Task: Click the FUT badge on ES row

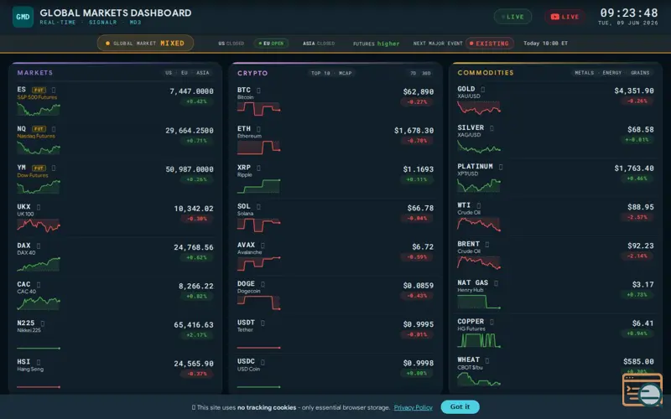Action: (39, 91)
